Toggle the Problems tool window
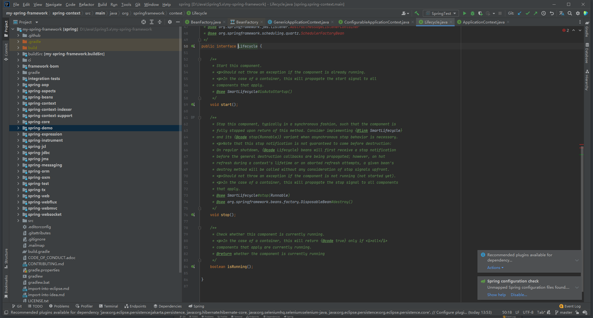Image resolution: width=593 pixels, height=318 pixels. point(59,306)
